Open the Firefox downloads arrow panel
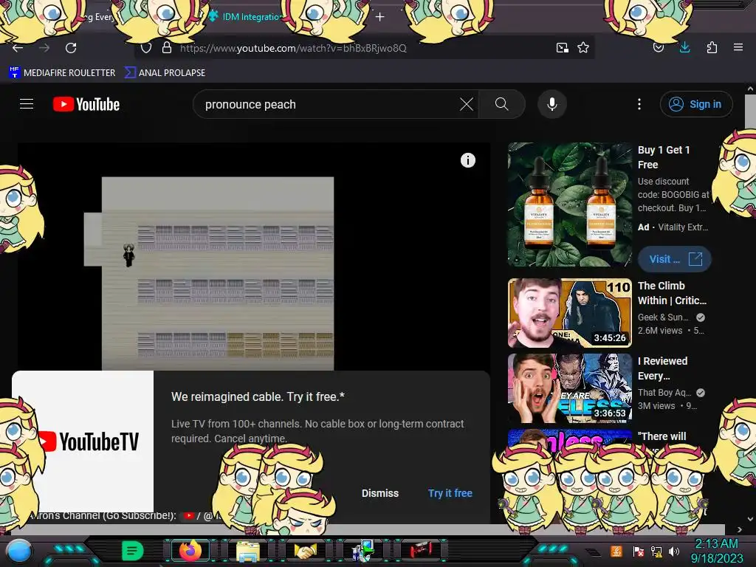Screen dimensions: 756x567 coord(684,47)
